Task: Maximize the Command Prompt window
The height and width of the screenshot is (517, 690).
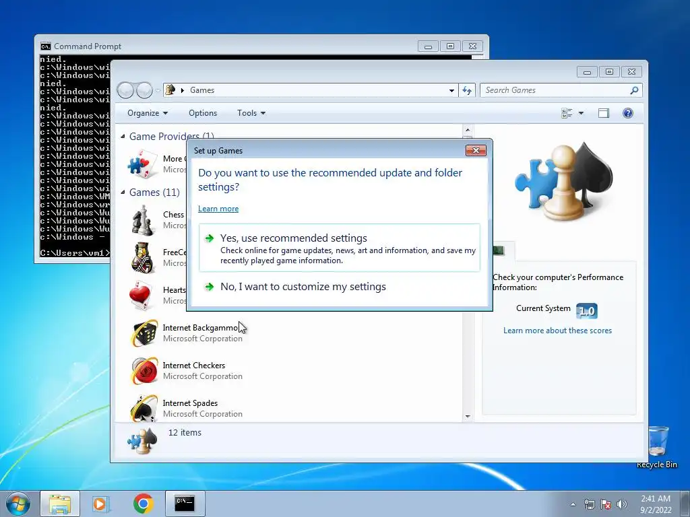Action: 450,46
